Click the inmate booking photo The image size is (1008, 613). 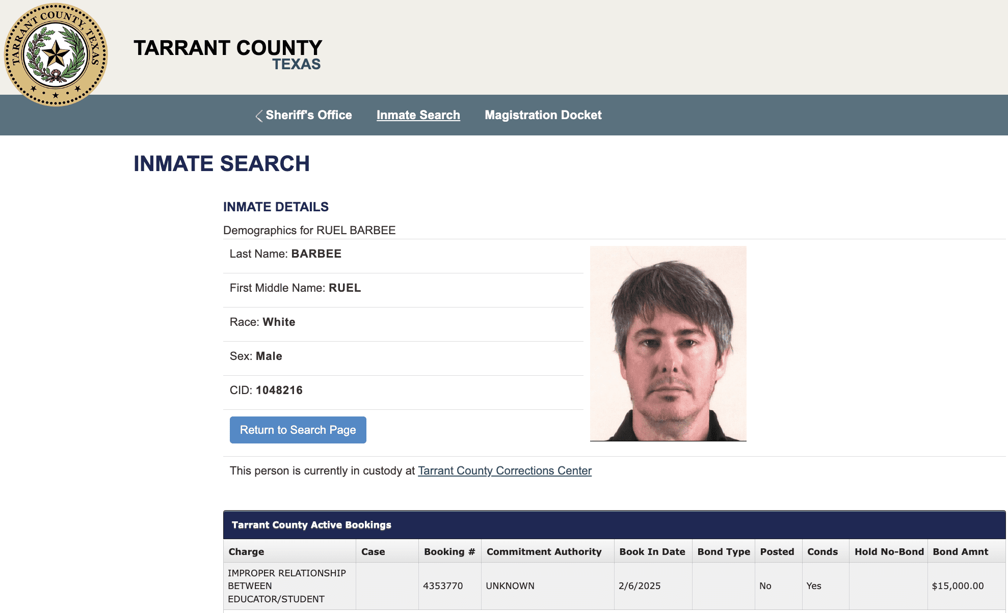(x=668, y=344)
